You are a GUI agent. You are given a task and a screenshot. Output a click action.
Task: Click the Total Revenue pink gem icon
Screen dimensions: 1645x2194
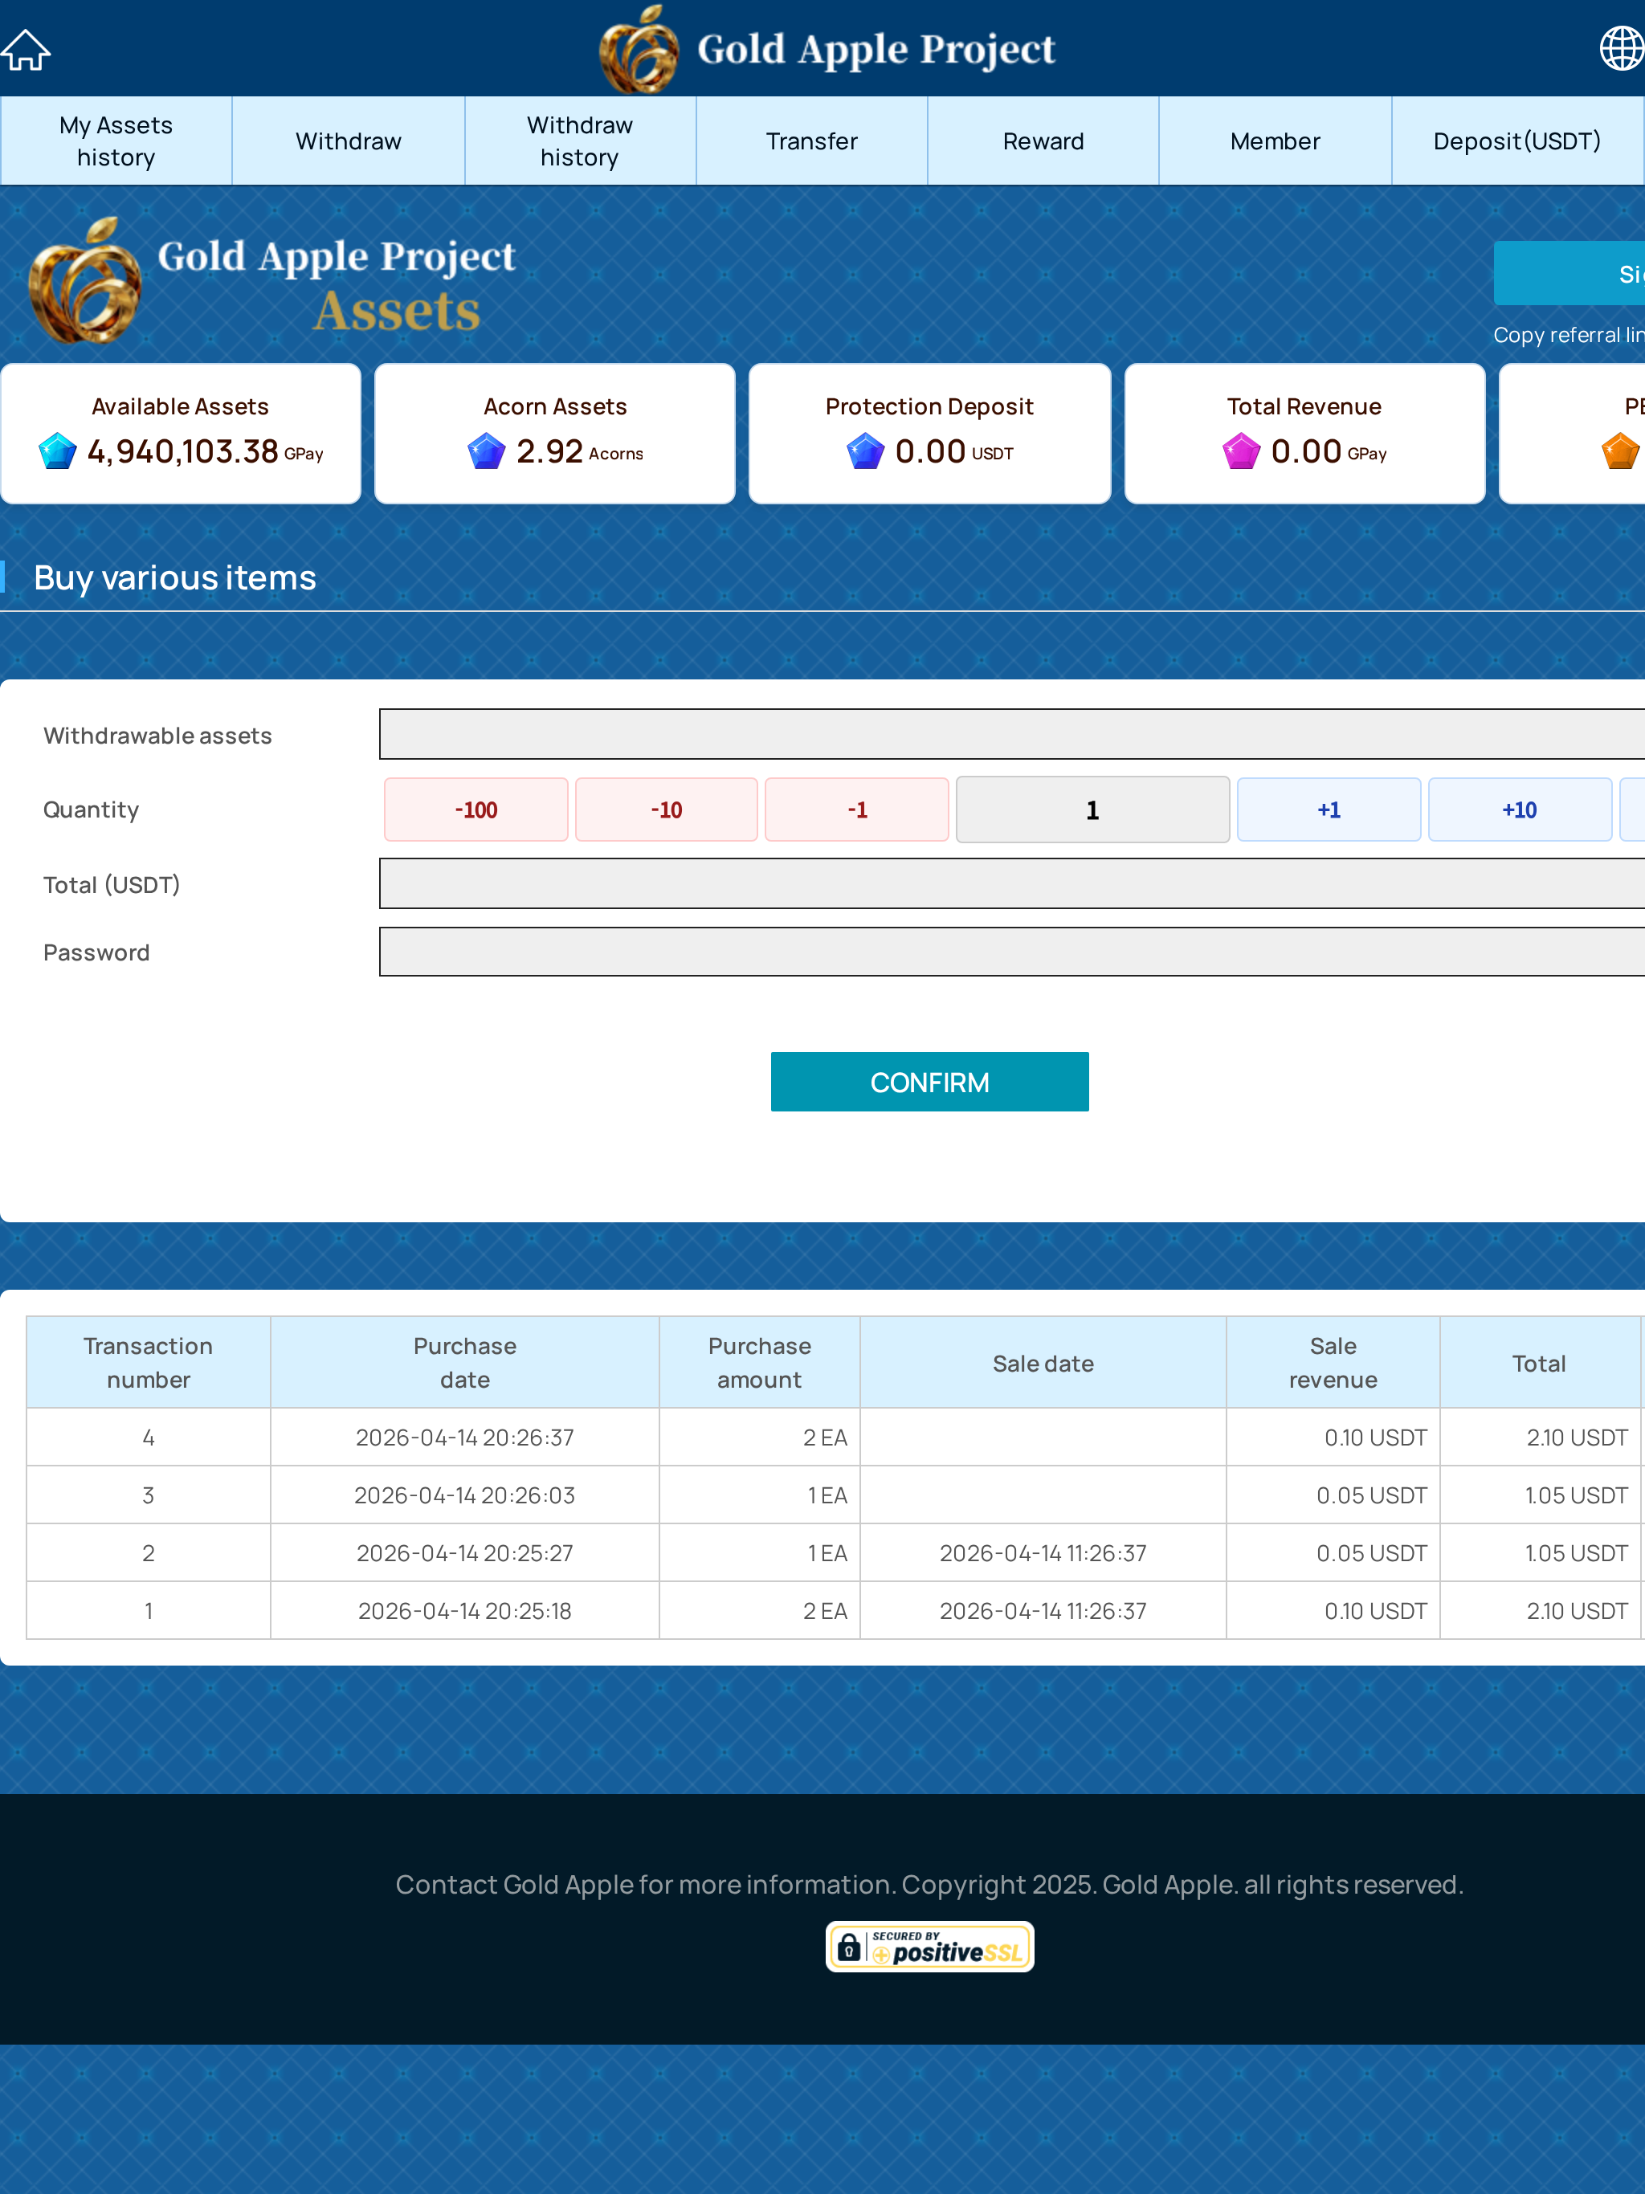tap(1240, 451)
